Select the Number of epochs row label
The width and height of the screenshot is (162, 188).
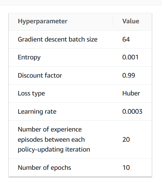click(x=44, y=168)
